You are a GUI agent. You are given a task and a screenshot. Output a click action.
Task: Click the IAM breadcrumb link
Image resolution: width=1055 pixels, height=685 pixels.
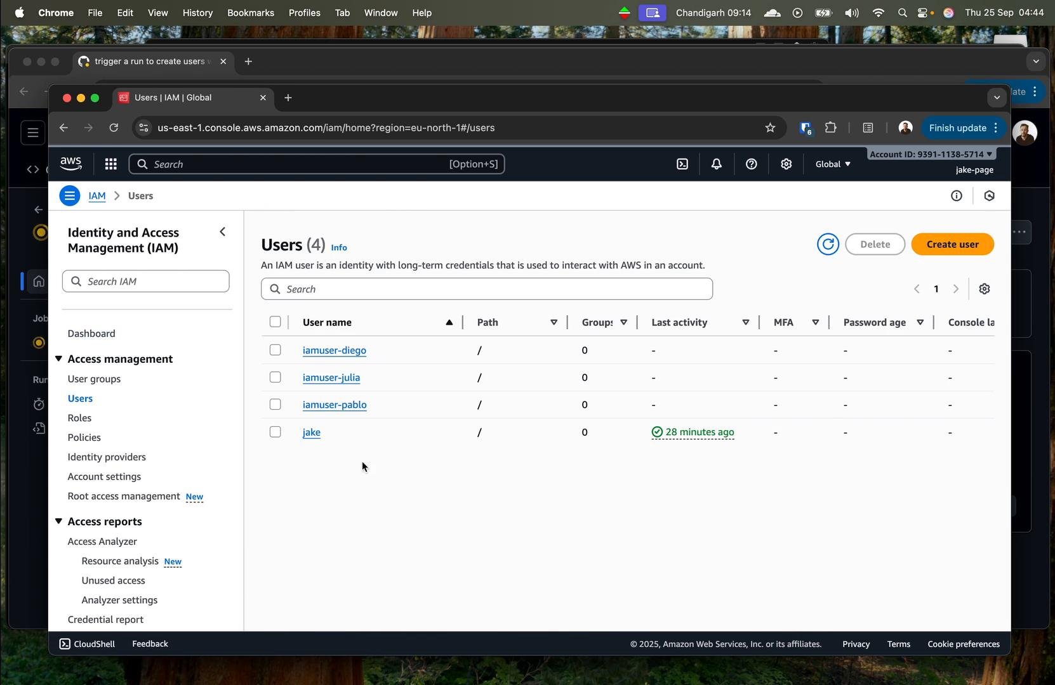point(97,196)
